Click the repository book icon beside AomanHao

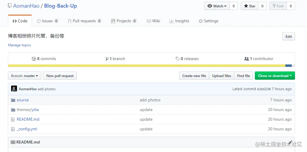[10, 6]
